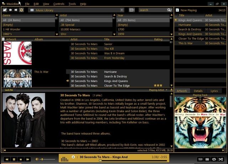The width and height of the screenshot is (228, 164).
Task: Click the Year list scroll down arrow
Action: pyautogui.click(x=171, y=34)
